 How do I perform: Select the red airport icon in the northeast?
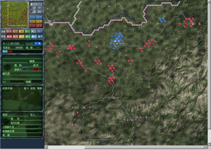coord(193,24)
